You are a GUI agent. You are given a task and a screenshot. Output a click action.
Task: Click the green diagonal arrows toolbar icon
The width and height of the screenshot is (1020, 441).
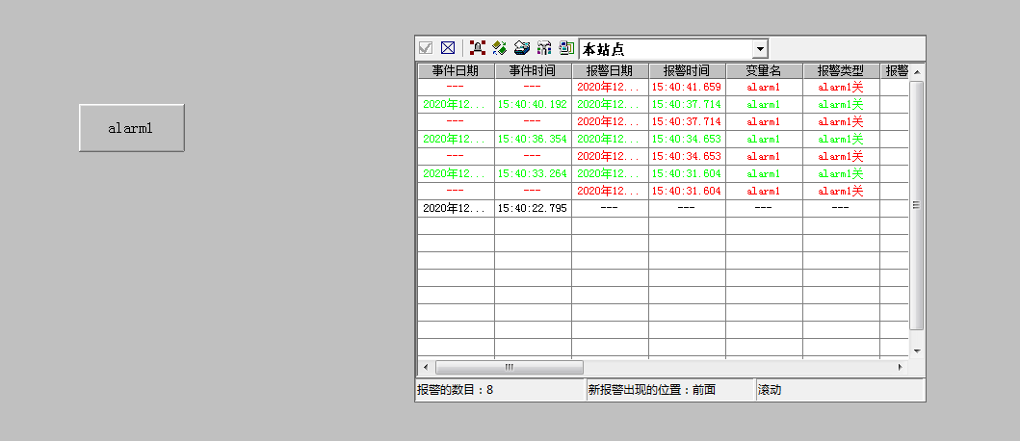(x=500, y=48)
